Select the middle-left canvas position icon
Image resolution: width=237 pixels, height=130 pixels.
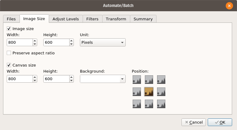coord(137,92)
